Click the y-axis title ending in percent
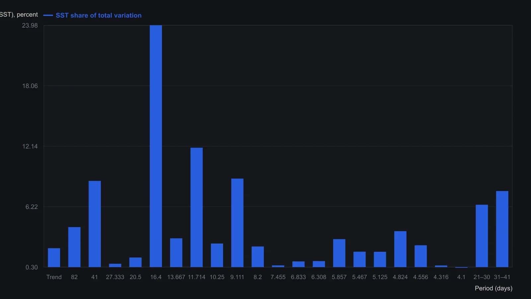 pyautogui.click(x=19, y=15)
